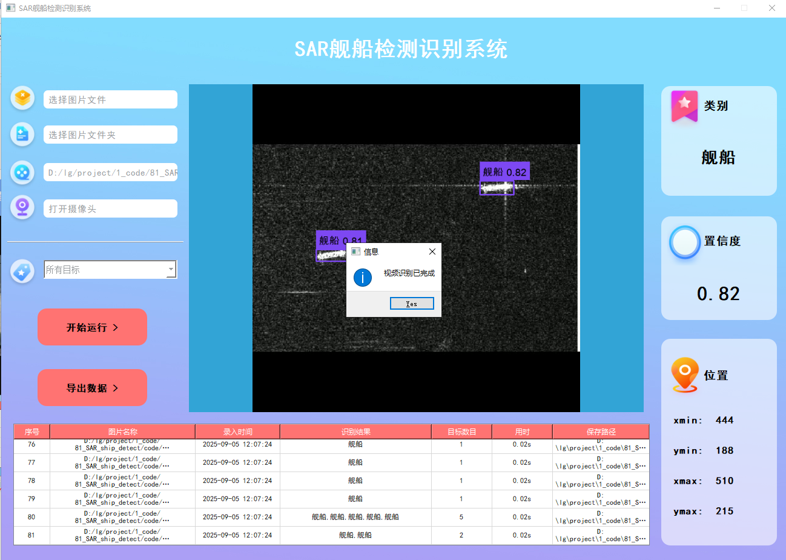786x560 pixels.
Task: Click the video path field D:/lg/project
Action: (110, 173)
